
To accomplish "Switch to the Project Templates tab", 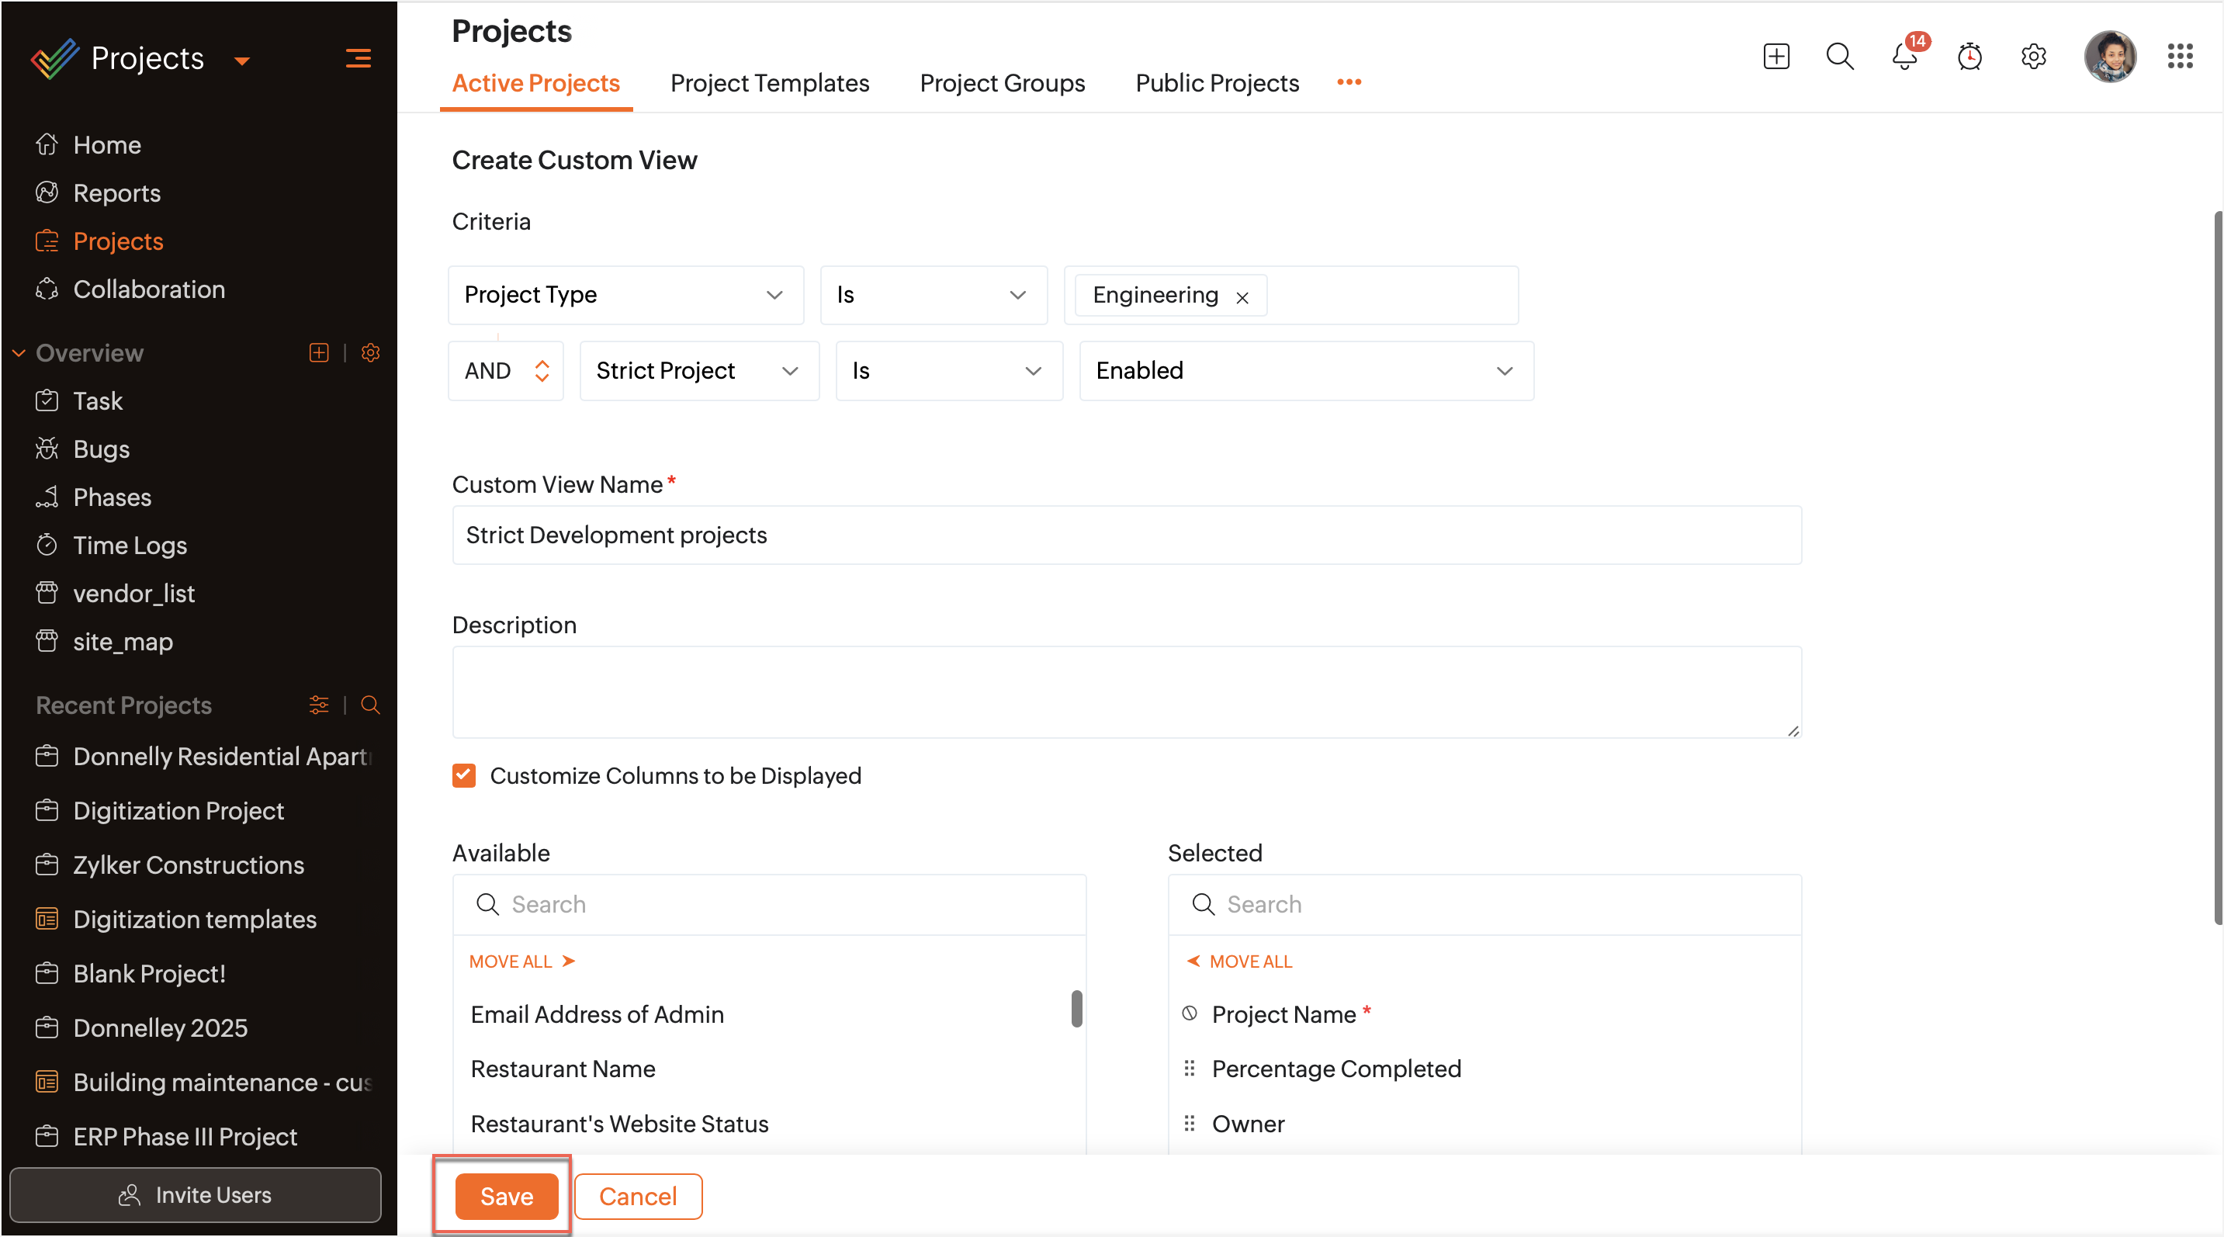I will pos(769,84).
